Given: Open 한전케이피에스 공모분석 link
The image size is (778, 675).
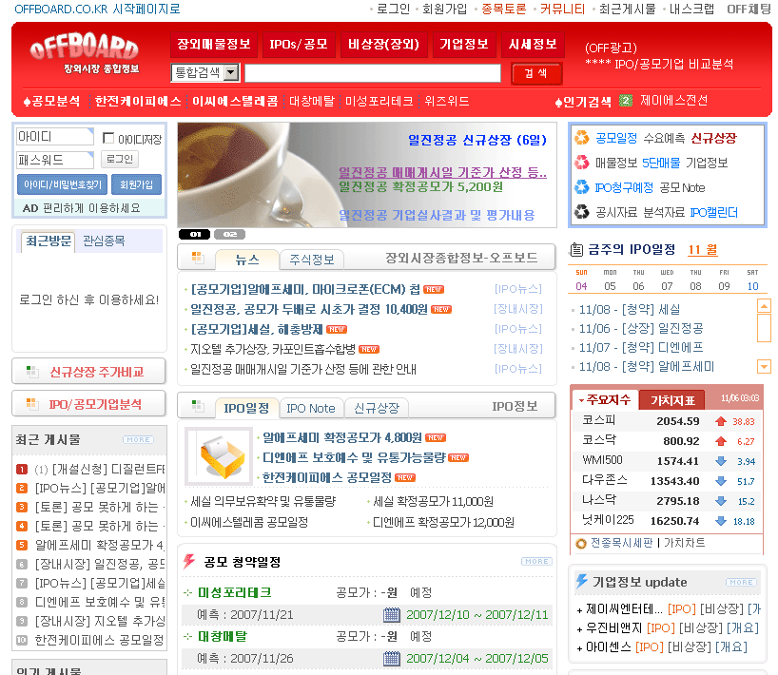Looking at the screenshot, I should point(138,101).
